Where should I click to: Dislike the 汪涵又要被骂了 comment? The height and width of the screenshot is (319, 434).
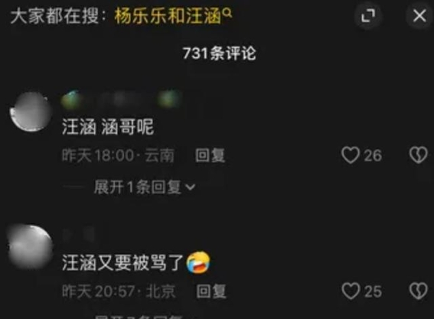coord(418,291)
